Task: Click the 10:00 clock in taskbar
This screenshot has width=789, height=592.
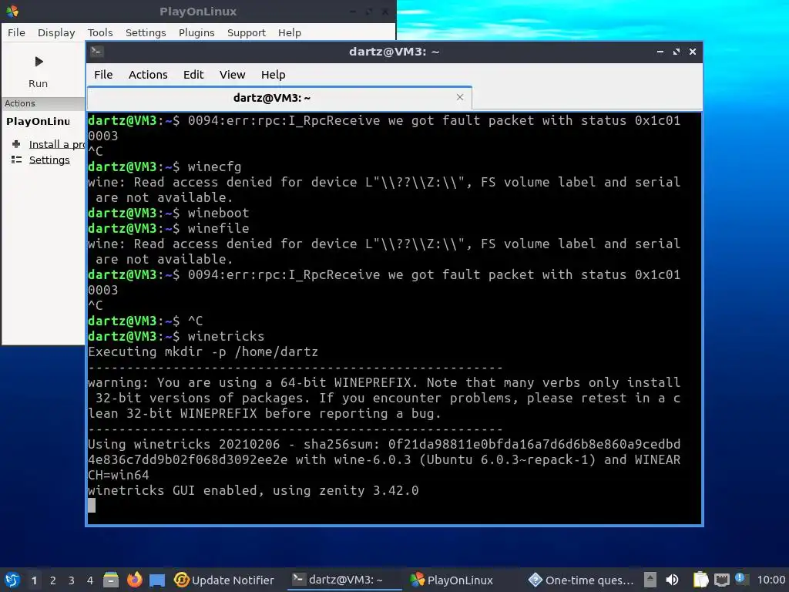Action: point(771,580)
